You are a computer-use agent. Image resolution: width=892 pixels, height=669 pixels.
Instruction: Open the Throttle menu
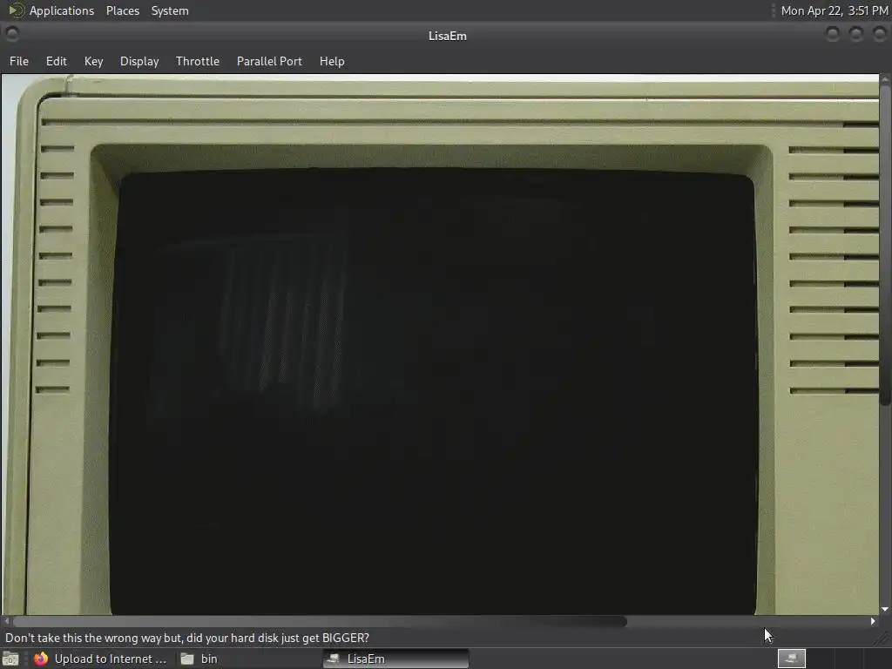(198, 61)
